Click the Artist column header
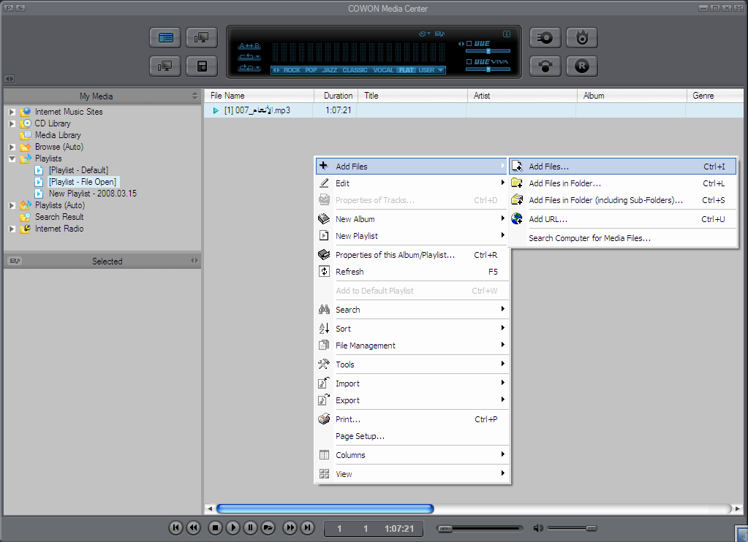This screenshot has height=542, width=748. pos(522,96)
